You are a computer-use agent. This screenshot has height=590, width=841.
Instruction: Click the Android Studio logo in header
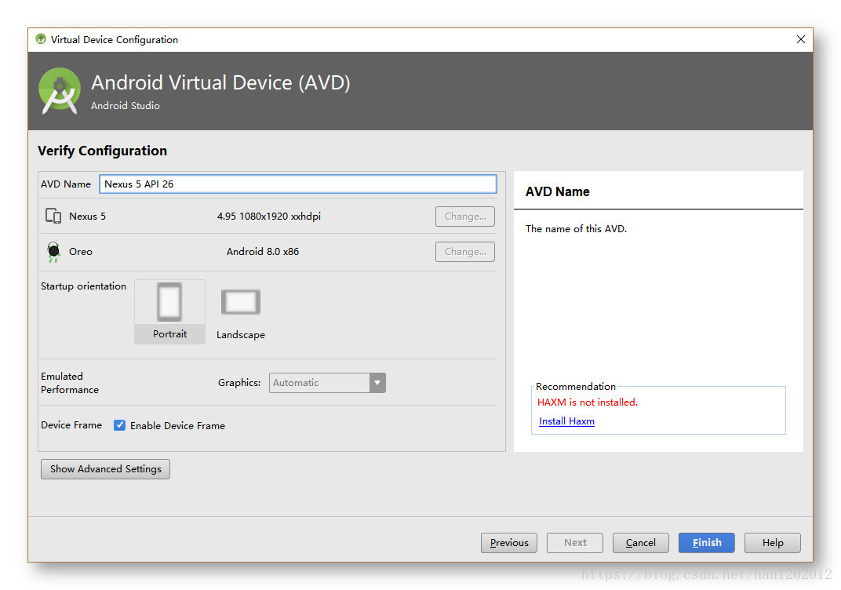click(60, 91)
